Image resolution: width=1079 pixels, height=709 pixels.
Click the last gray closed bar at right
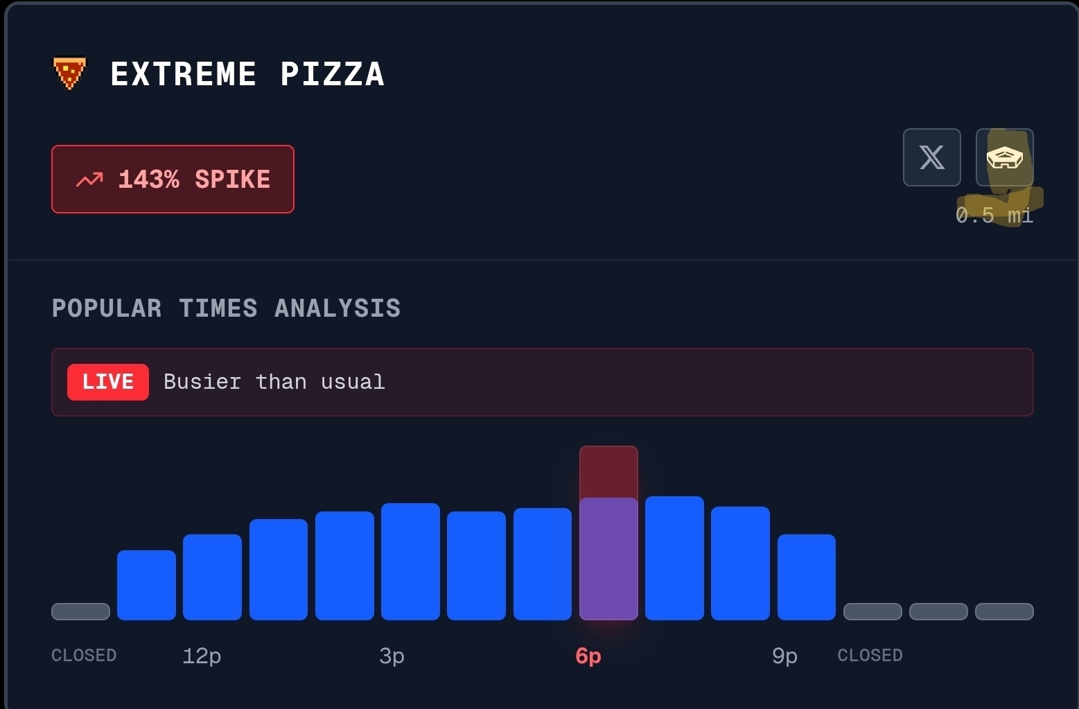1004,611
